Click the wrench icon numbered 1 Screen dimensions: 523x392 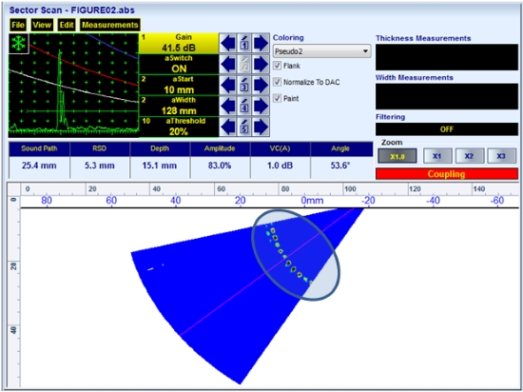pos(244,43)
